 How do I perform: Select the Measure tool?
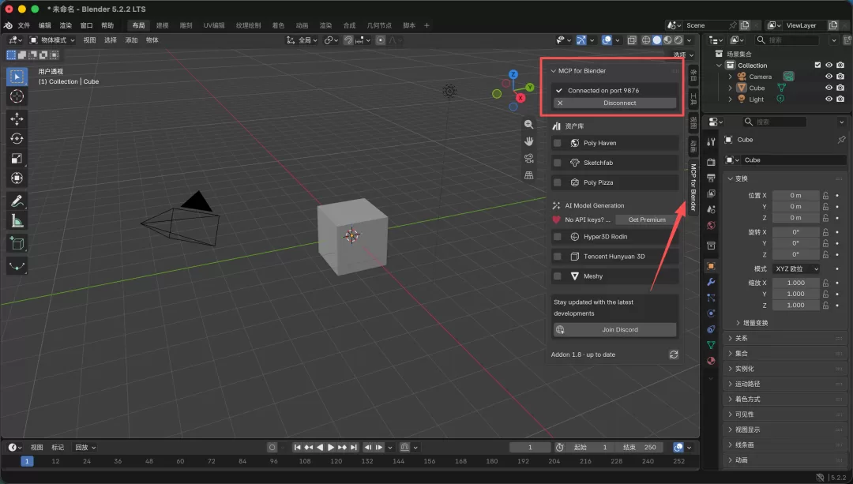[17, 221]
